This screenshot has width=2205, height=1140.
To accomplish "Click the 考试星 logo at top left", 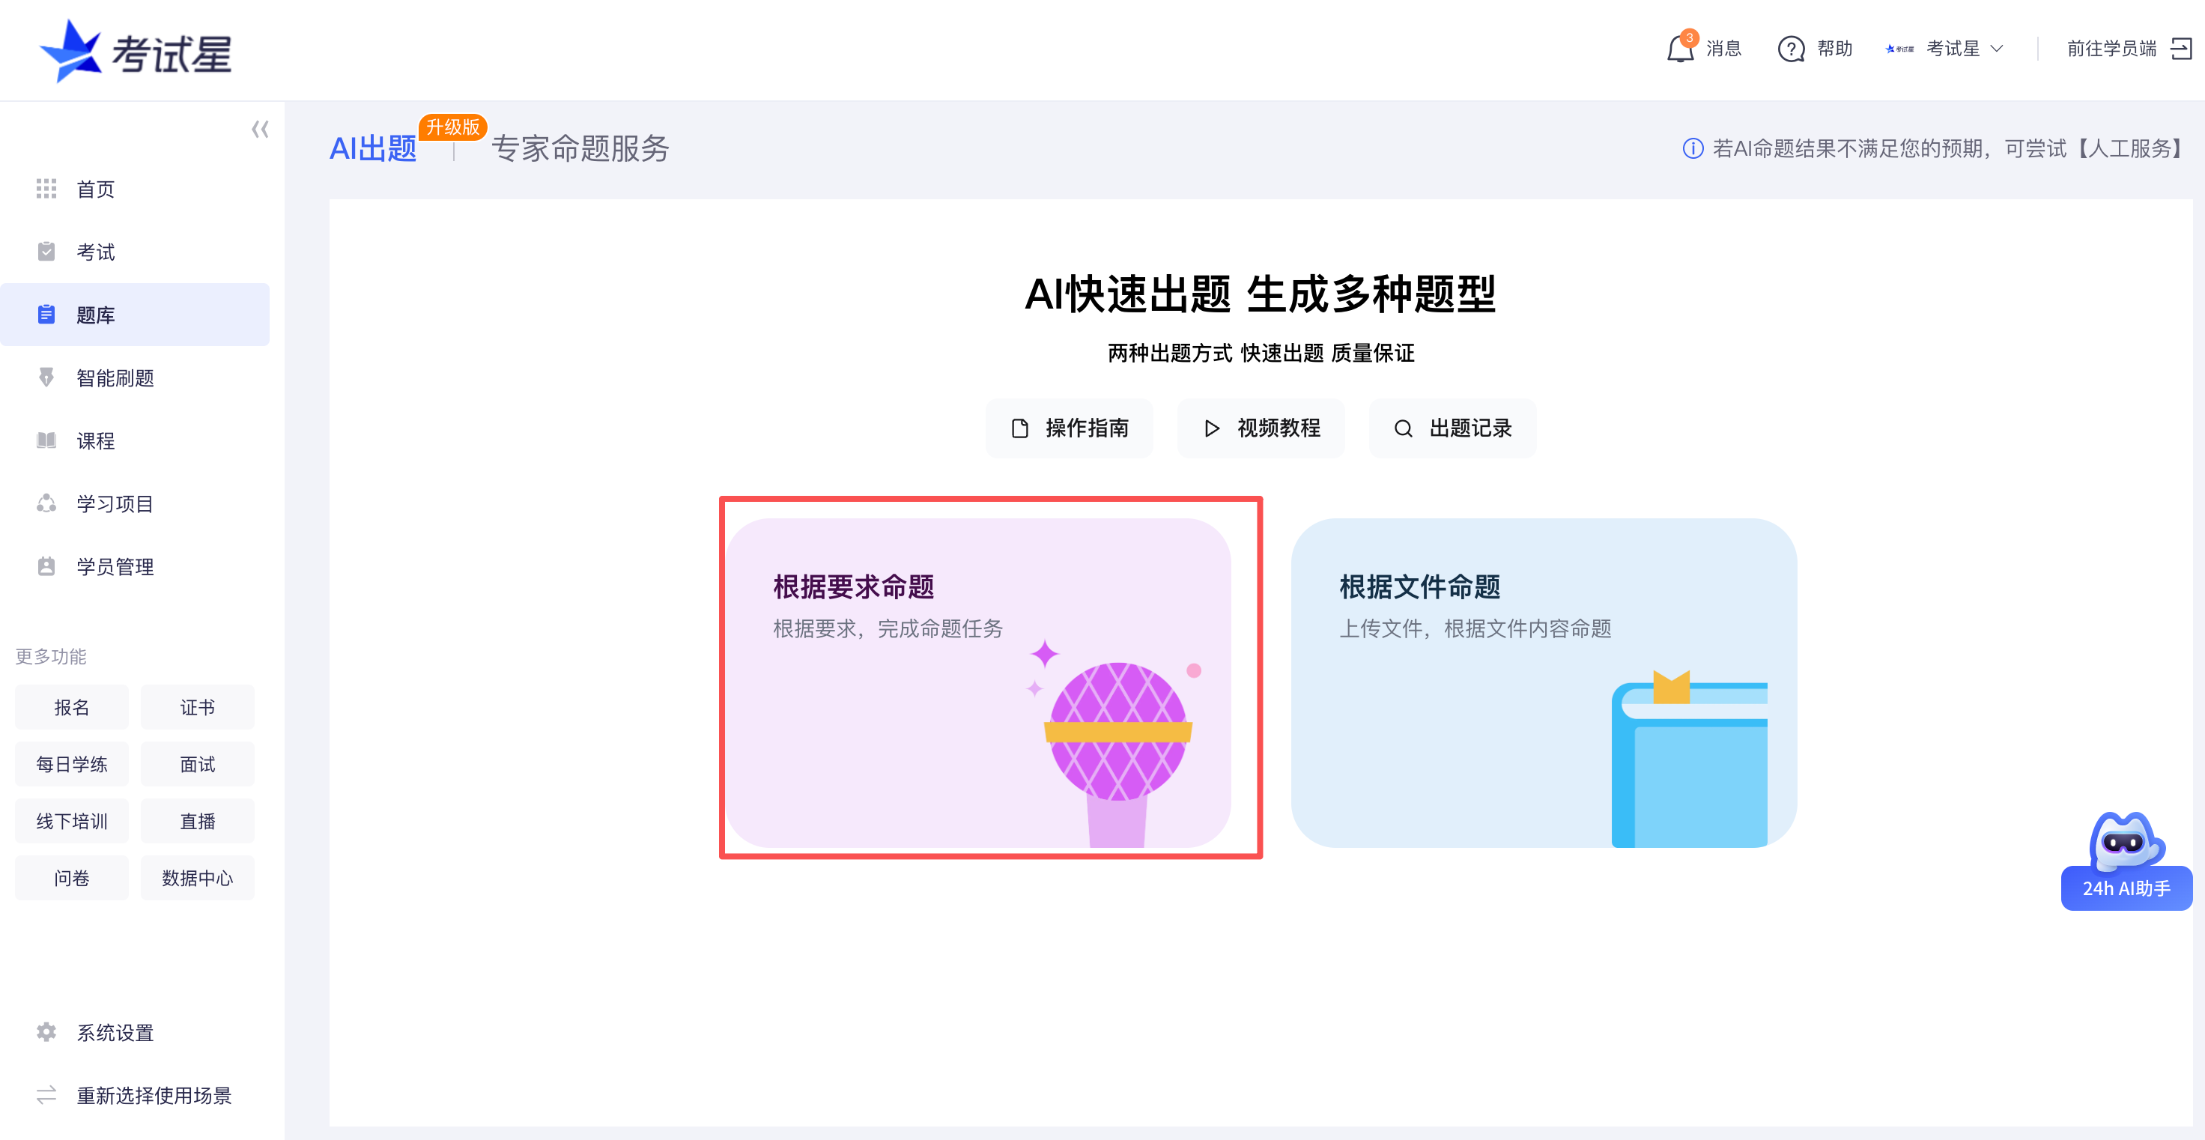I will click(x=137, y=52).
